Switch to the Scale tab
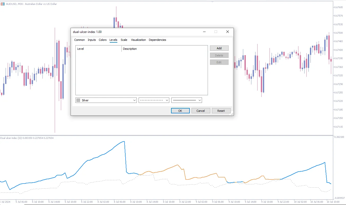This screenshot has height=205, width=346. 124,40
